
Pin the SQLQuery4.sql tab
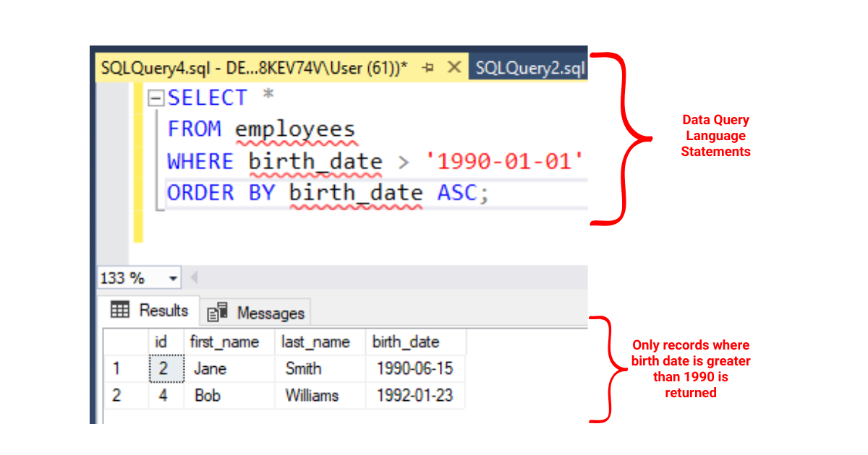[428, 69]
